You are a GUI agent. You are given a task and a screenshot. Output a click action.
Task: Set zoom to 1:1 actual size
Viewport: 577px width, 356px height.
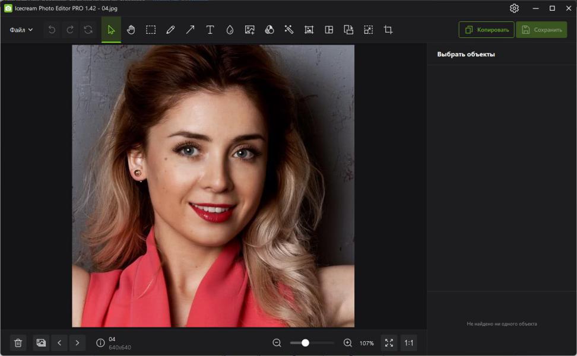pos(409,343)
